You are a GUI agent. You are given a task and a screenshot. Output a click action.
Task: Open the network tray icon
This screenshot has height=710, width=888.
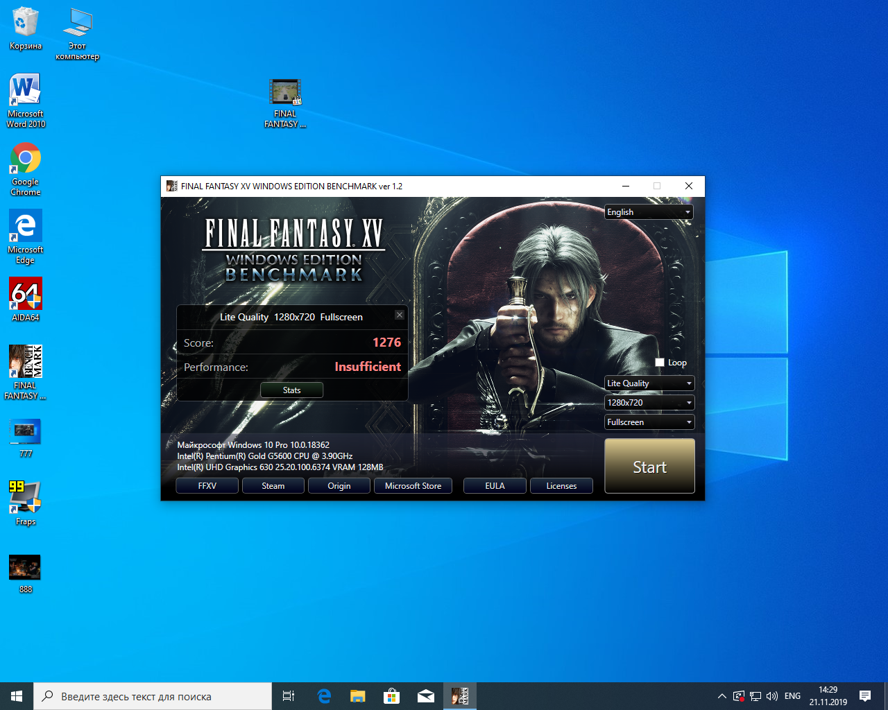755,696
